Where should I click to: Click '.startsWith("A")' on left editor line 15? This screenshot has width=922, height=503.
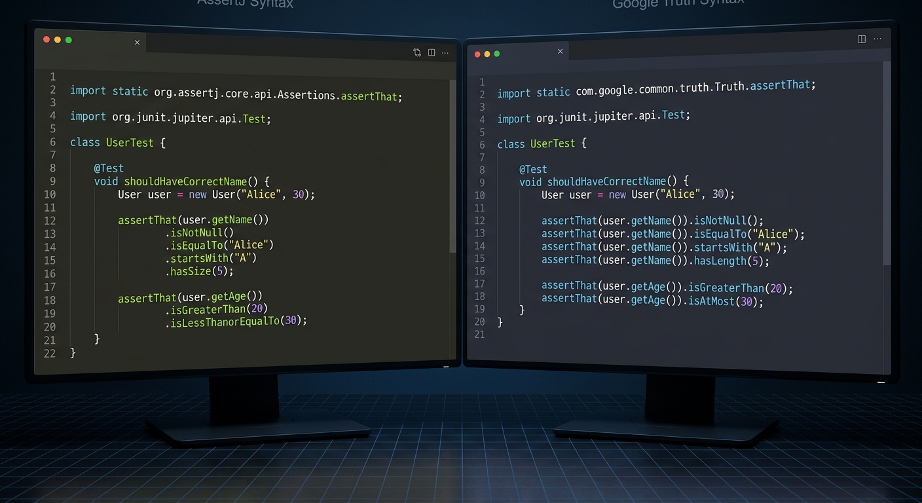pos(211,258)
